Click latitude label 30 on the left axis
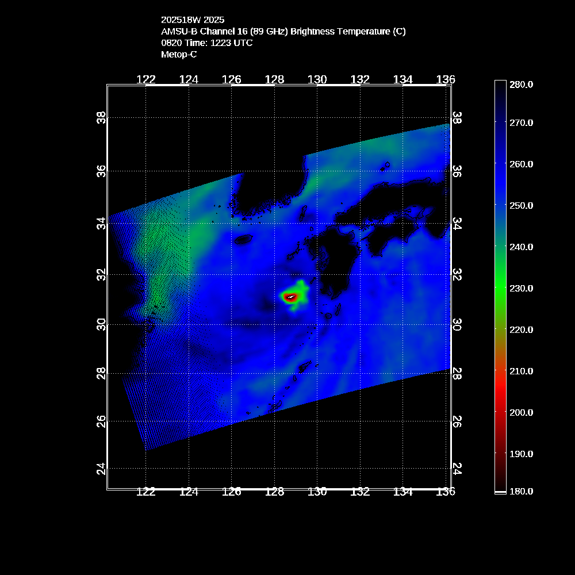Image resolution: width=575 pixels, height=575 pixels. (101, 324)
